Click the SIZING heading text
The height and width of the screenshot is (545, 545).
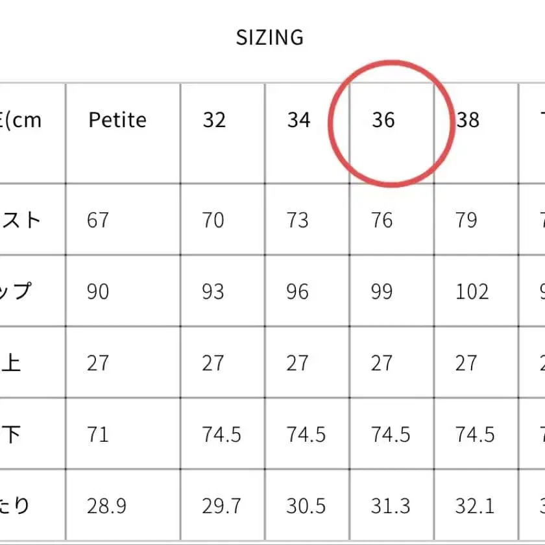pyautogui.click(x=270, y=38)
